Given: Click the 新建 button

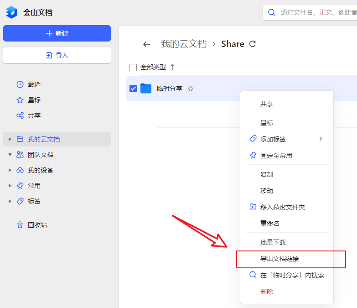Looking at the screenshot, I should (x=57, y=33).
